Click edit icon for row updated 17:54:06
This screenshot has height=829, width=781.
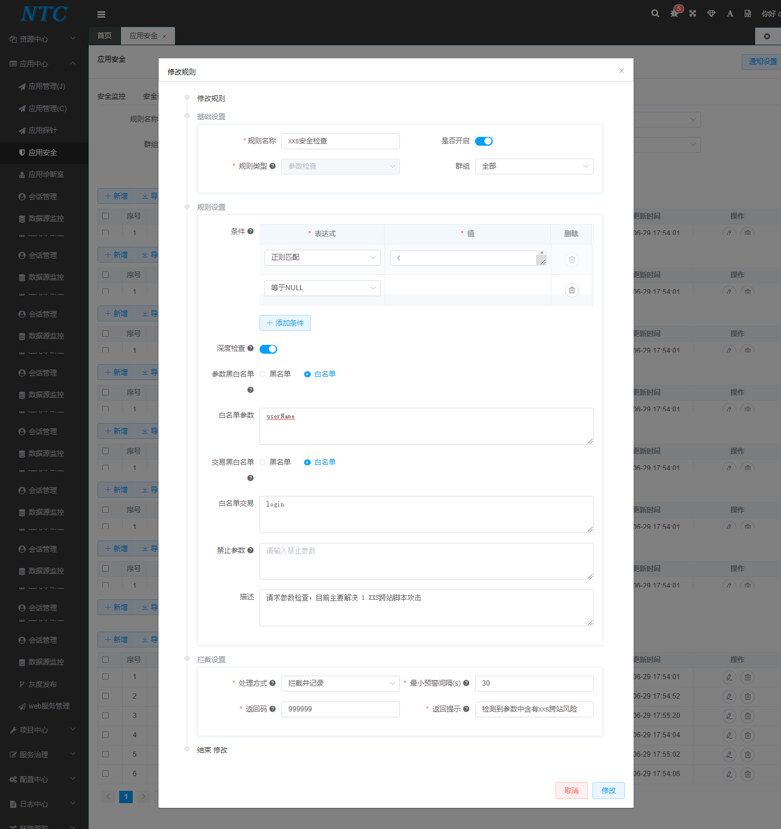[x=729, y=774]
